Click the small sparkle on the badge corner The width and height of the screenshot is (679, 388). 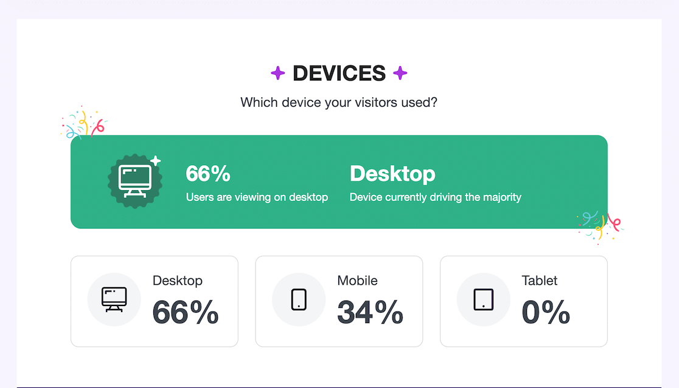click(x=157, y=159)
